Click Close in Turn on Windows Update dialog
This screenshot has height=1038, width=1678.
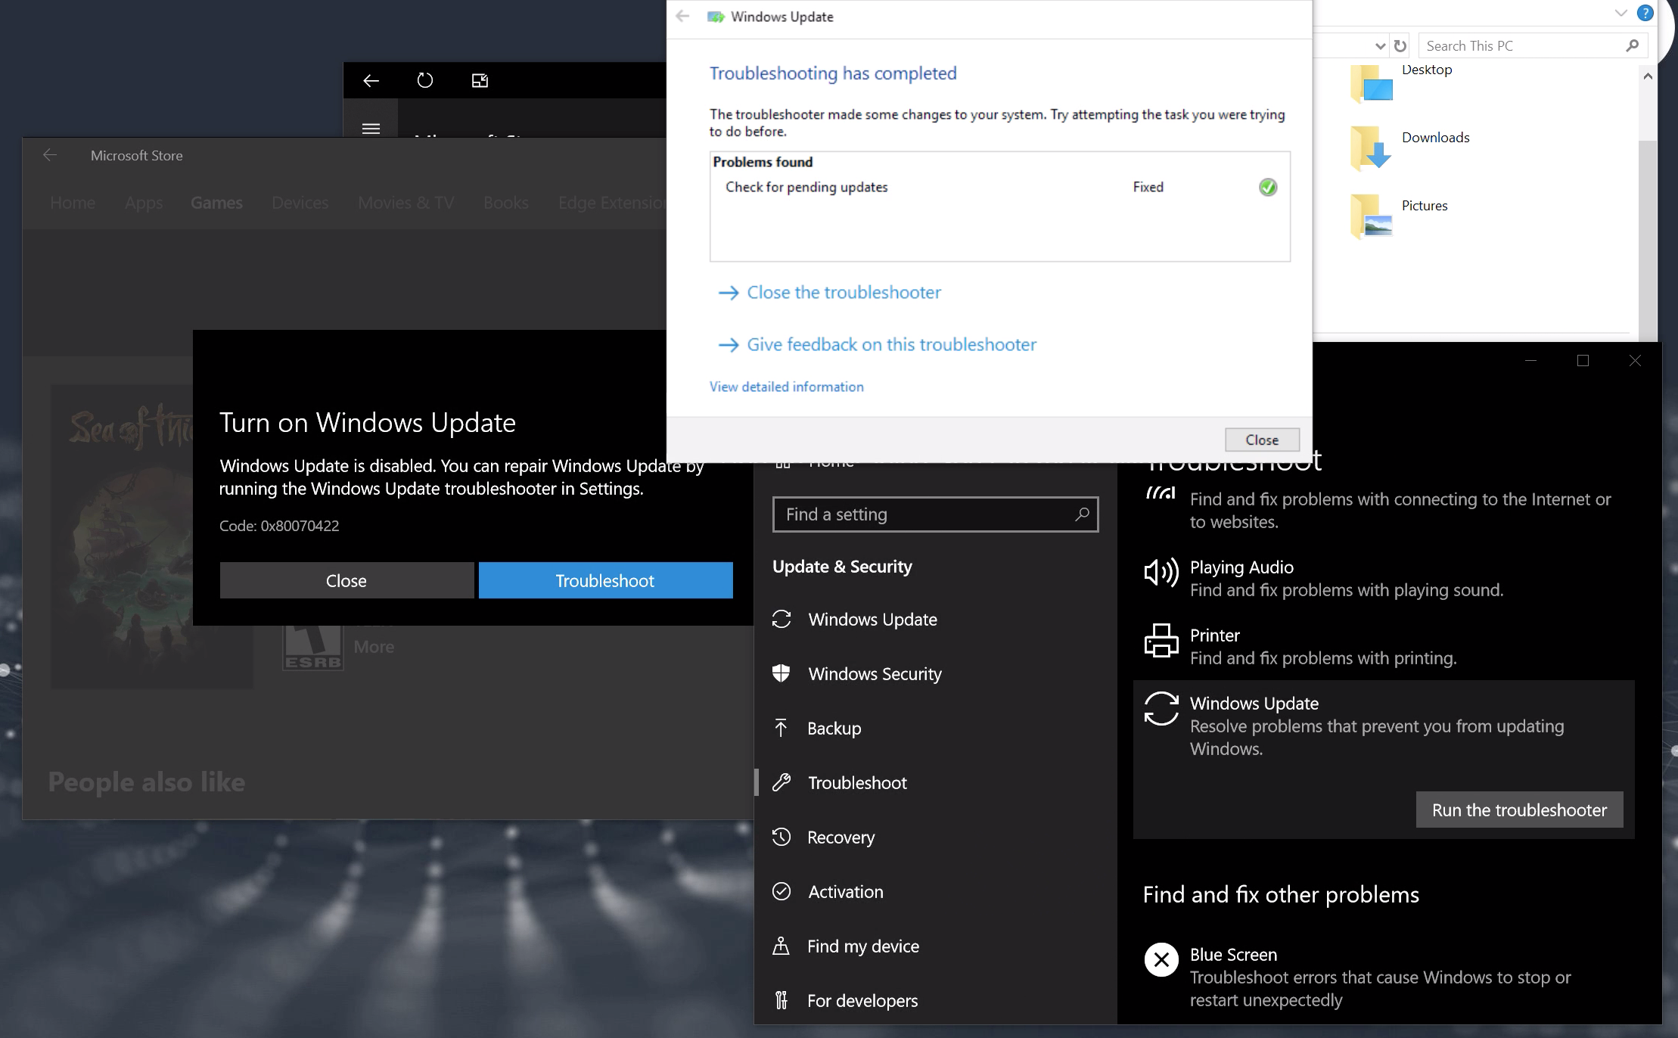(x=346, y=580)
